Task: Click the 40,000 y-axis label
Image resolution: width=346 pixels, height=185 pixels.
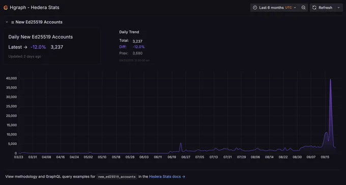Action: 12,78
